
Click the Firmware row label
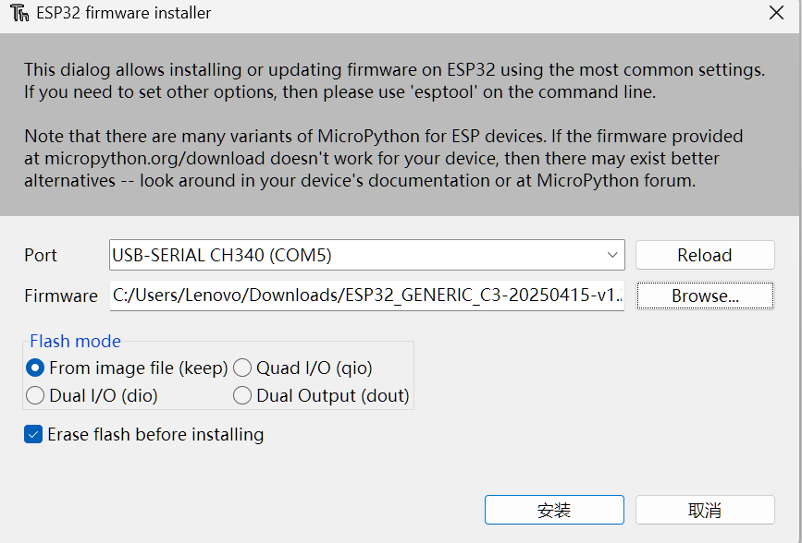coord(60,296)
